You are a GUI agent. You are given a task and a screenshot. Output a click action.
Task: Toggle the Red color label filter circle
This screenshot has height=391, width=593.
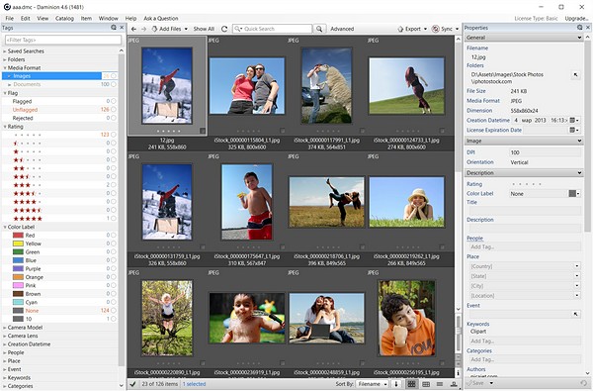113,236
